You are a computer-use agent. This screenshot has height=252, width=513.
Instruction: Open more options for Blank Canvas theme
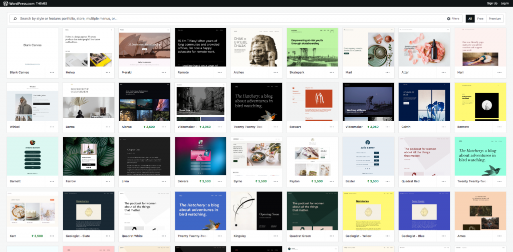coord(52,72)
